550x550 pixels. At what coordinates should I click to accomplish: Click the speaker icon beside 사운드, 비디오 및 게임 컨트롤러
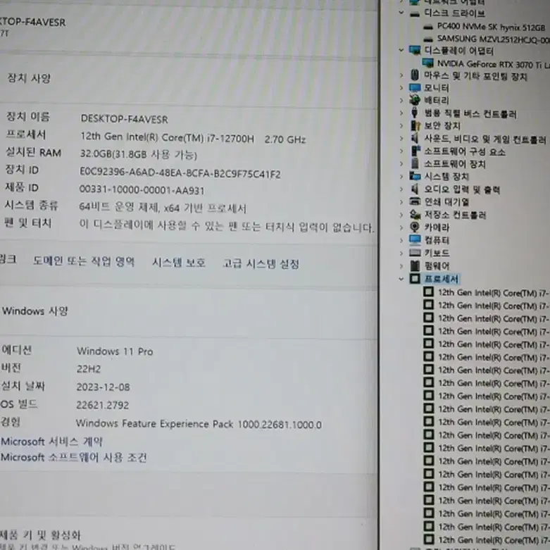pos(415,138)
